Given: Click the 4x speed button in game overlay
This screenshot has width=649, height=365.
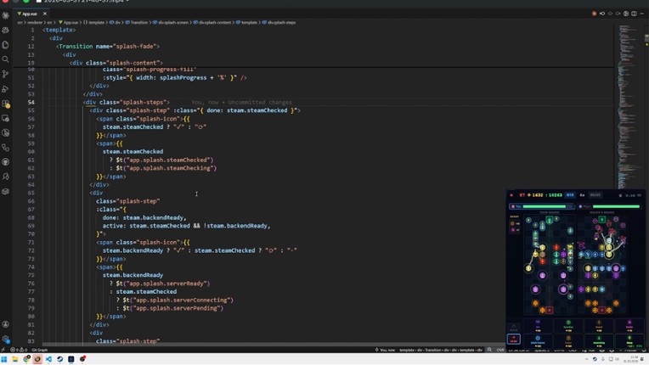Looking at the screenshot, I should (x=583, y=195).
